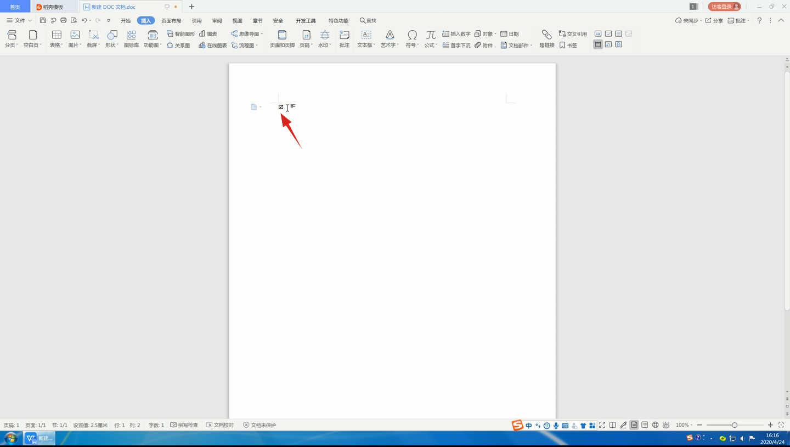
Task: Open zoom percentage 100% dropdown
Action: tap(684, 425)
